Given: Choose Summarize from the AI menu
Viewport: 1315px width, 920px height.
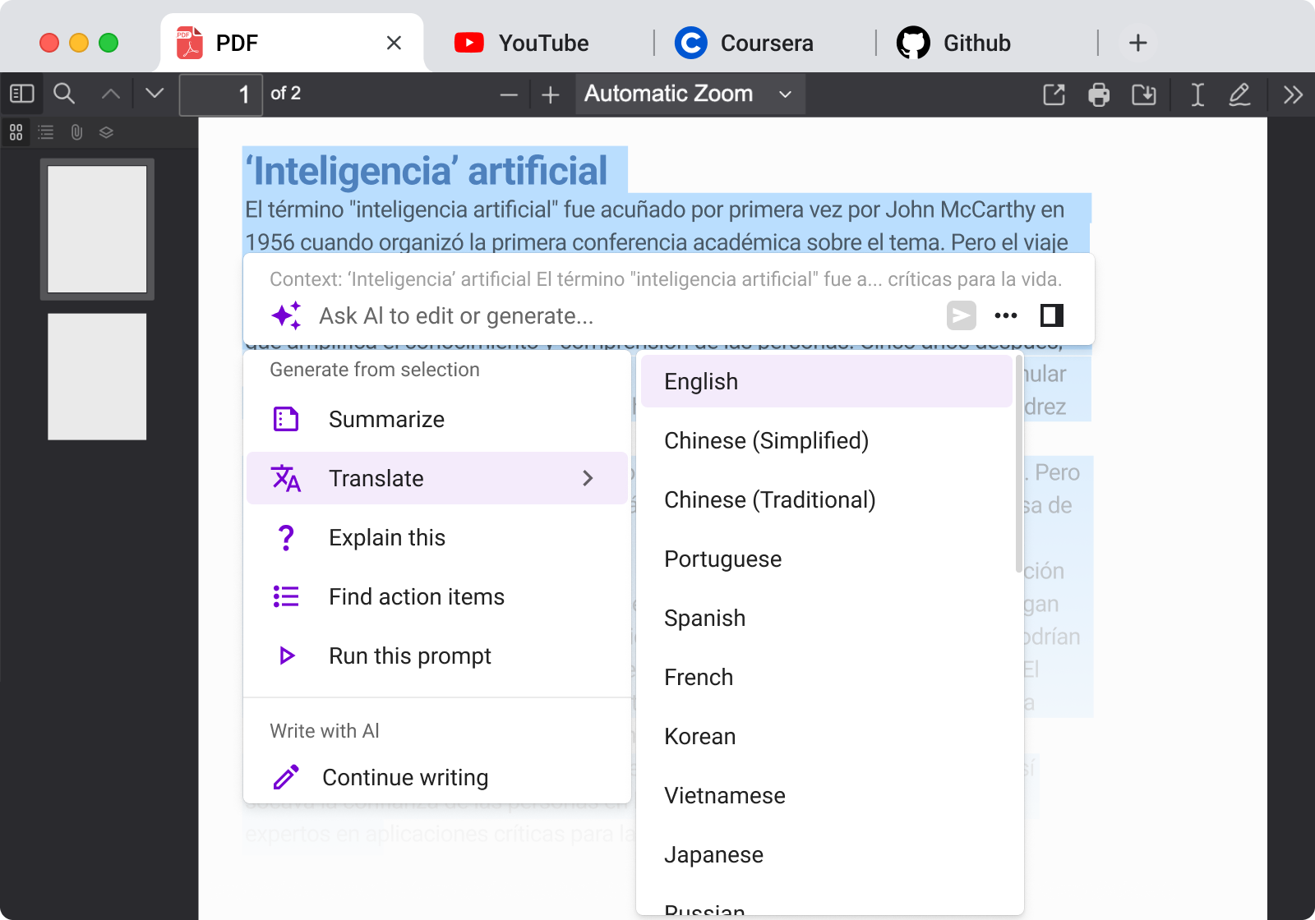Looking at the screenshot, I should pos(437,419).
